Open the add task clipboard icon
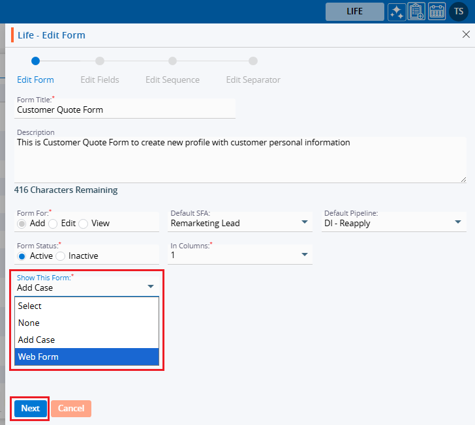The image size is (475, 425). (416, 12)
